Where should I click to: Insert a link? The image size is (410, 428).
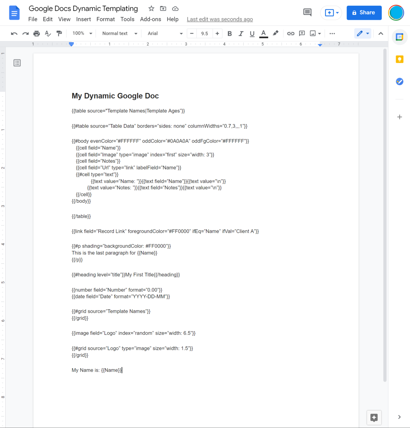[291, 33]
